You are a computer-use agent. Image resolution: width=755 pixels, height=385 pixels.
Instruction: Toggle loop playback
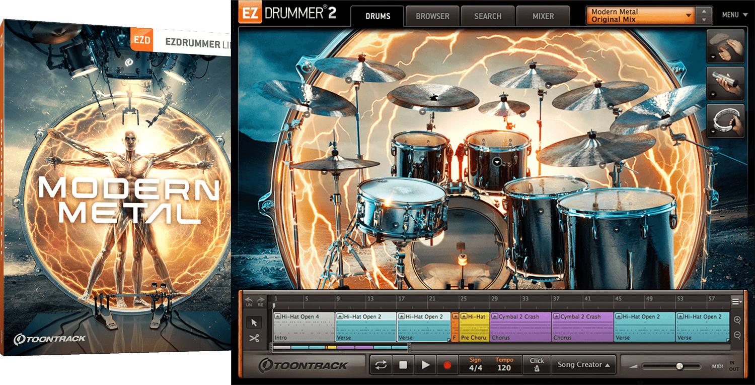tap(381, 365)
